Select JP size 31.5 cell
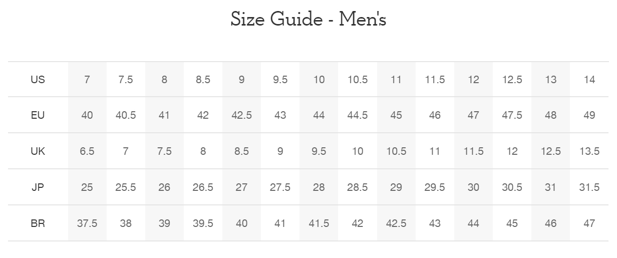 point(589,187)
